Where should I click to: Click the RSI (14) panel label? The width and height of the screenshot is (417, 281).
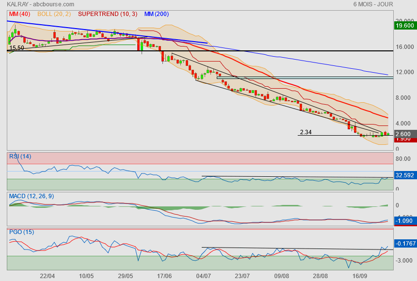20,156
